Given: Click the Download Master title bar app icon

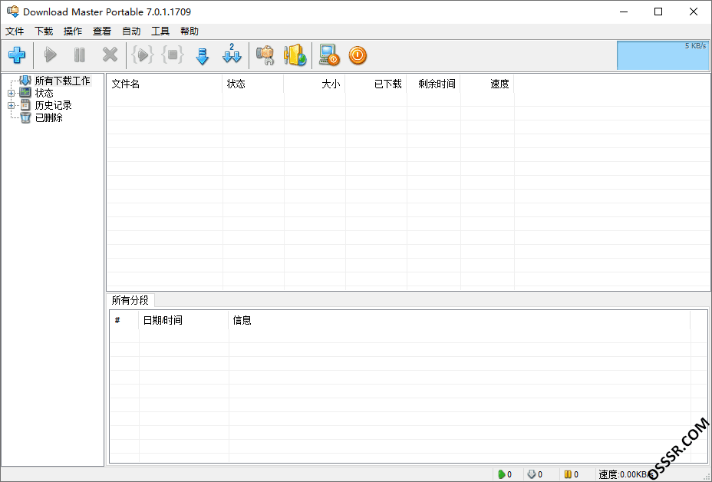Looking at the screenshot, I should 13,12.
